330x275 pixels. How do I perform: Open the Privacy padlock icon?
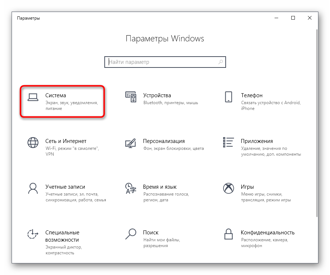click(228, 234)
